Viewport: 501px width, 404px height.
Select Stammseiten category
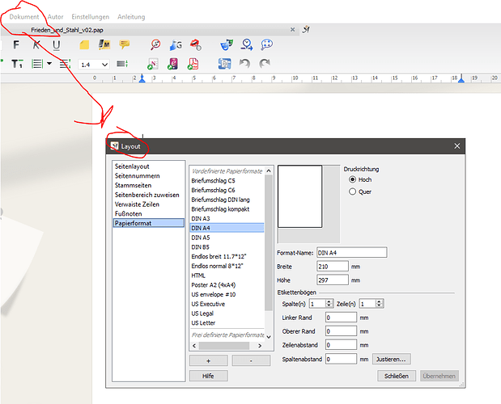(x=133, y=185)
